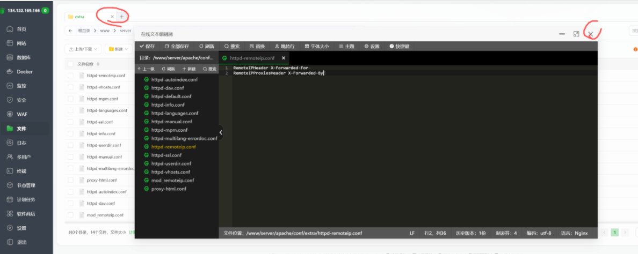Tick checkbox for proxy-html.conf in file list

pyautogui.click(x=71, y=180)
